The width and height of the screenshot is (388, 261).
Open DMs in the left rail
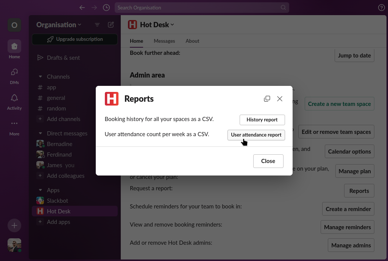point(14,76)
